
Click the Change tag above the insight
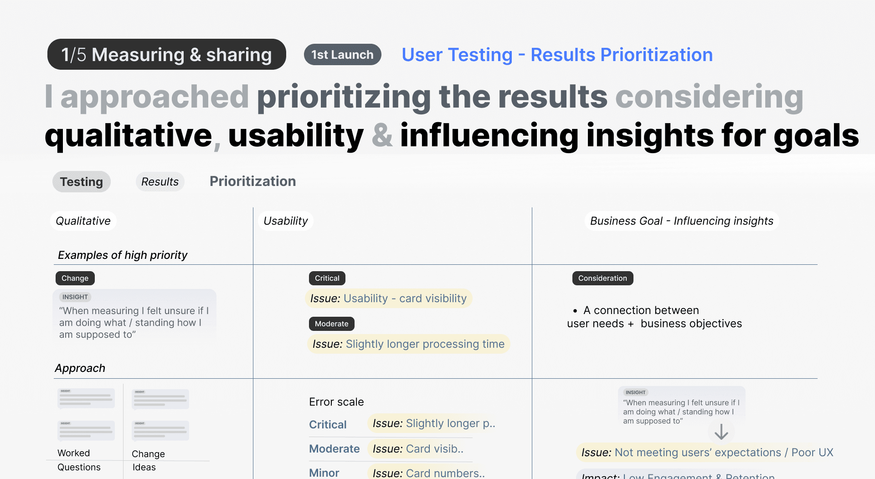pos(75,278)
